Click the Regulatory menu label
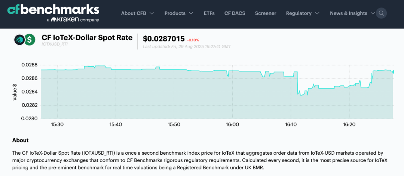The width and height of the screenshot is (404, 176). 299,13
